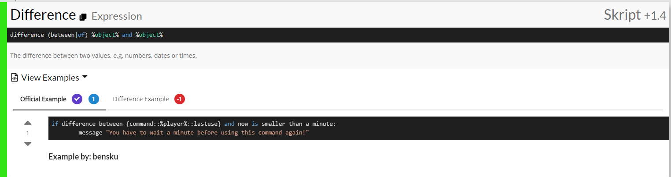Copy the Difference syntax link icon
Image resolution: width=671 pixels, height=177 pixels.
83,17
